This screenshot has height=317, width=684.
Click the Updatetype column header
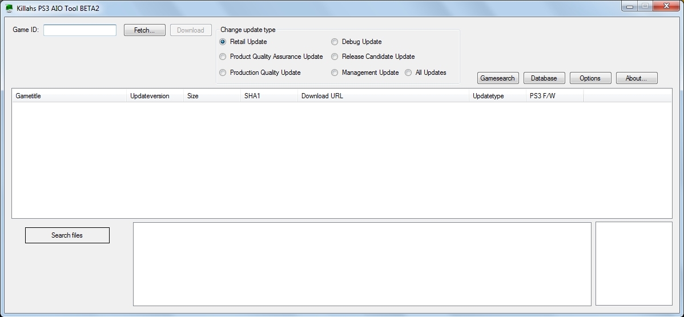498,96
